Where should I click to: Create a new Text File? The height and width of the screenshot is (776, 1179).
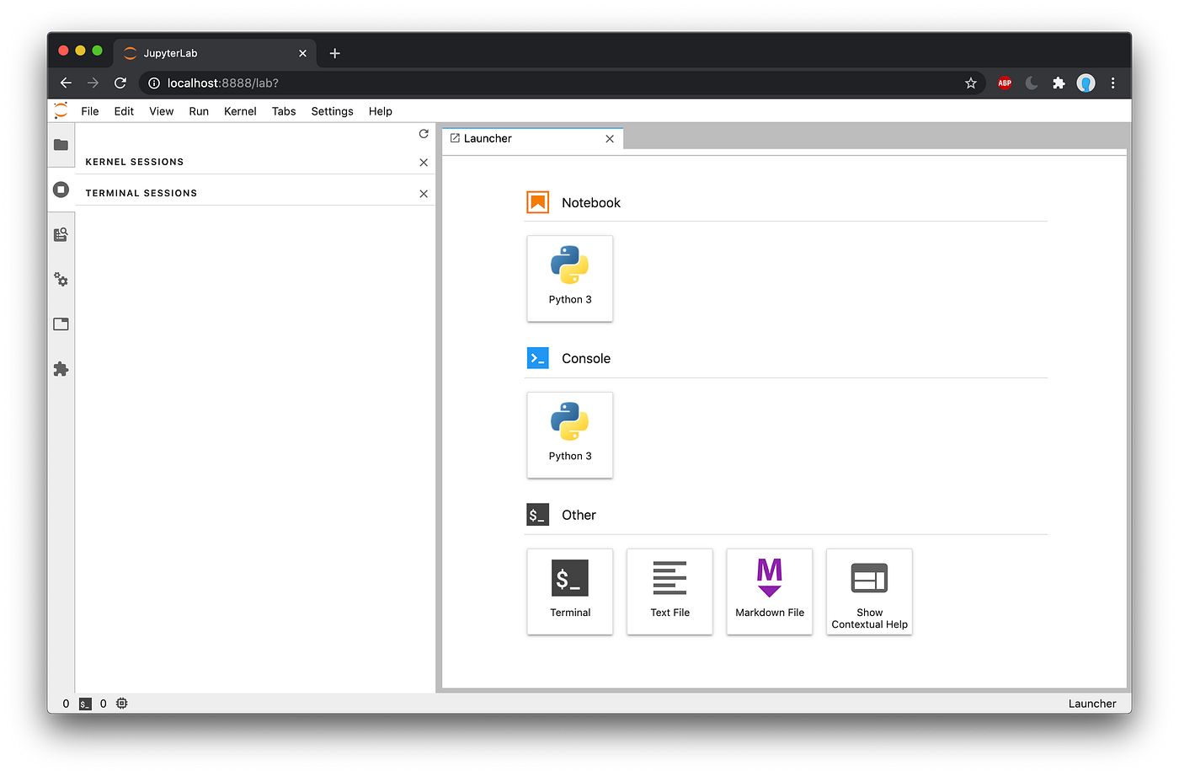(670, 591)
